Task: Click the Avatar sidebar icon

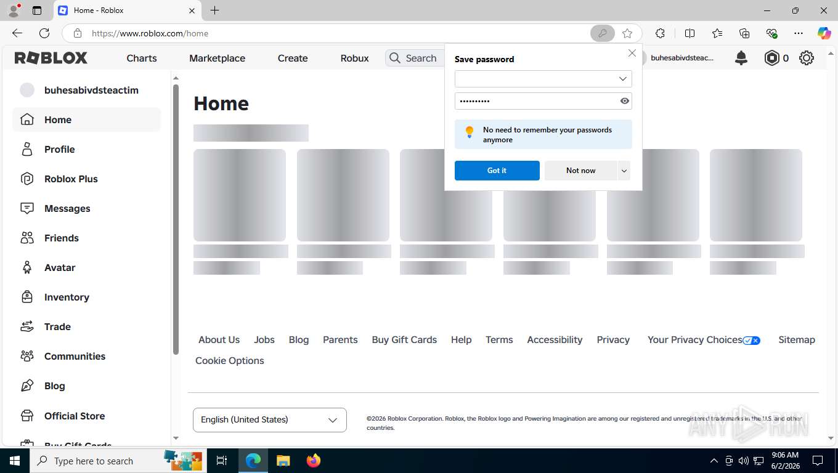Action: pyautogui.click(x=27, y=267)
